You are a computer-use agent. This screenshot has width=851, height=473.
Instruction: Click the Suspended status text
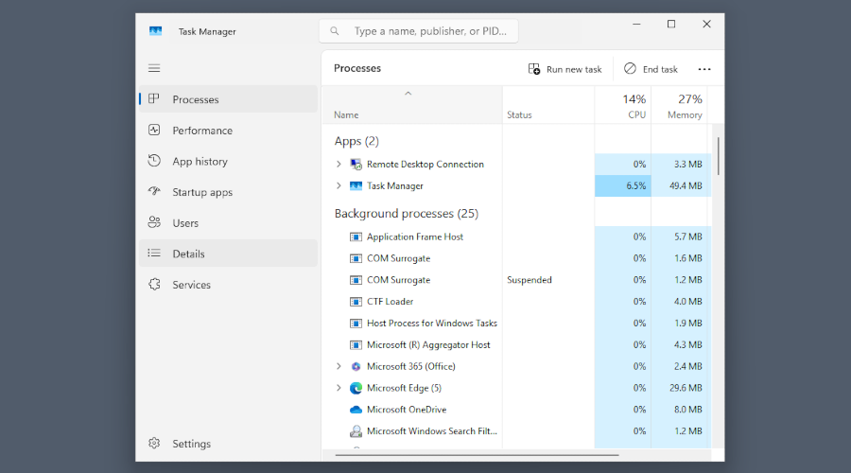tap(530, 280)
